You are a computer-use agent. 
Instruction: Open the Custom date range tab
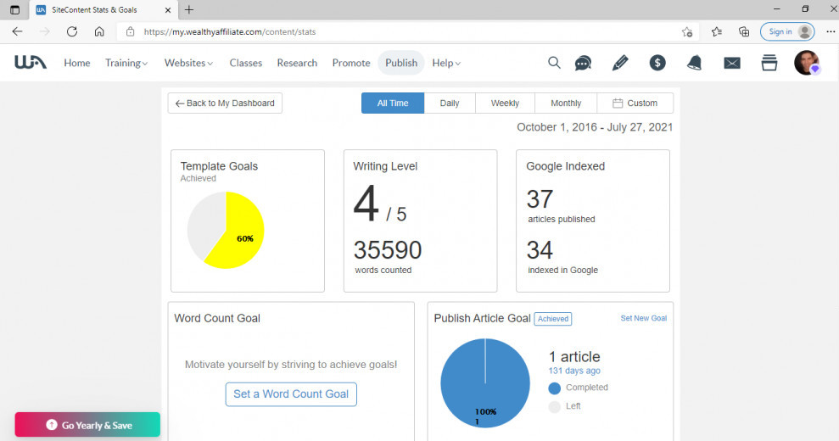(x=635, y=103)
